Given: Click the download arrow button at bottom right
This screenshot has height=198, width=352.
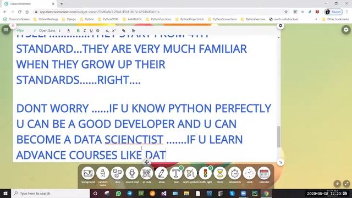Looking at the screenshot, I should click(x=337, y=184).
